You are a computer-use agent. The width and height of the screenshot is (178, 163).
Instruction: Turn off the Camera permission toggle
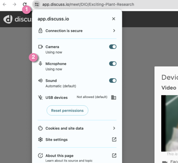(113, 47)
